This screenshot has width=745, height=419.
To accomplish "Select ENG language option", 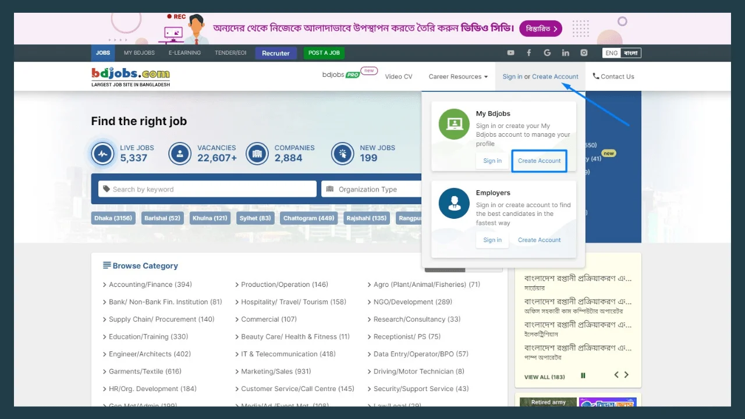I will (x=611, y=52).
